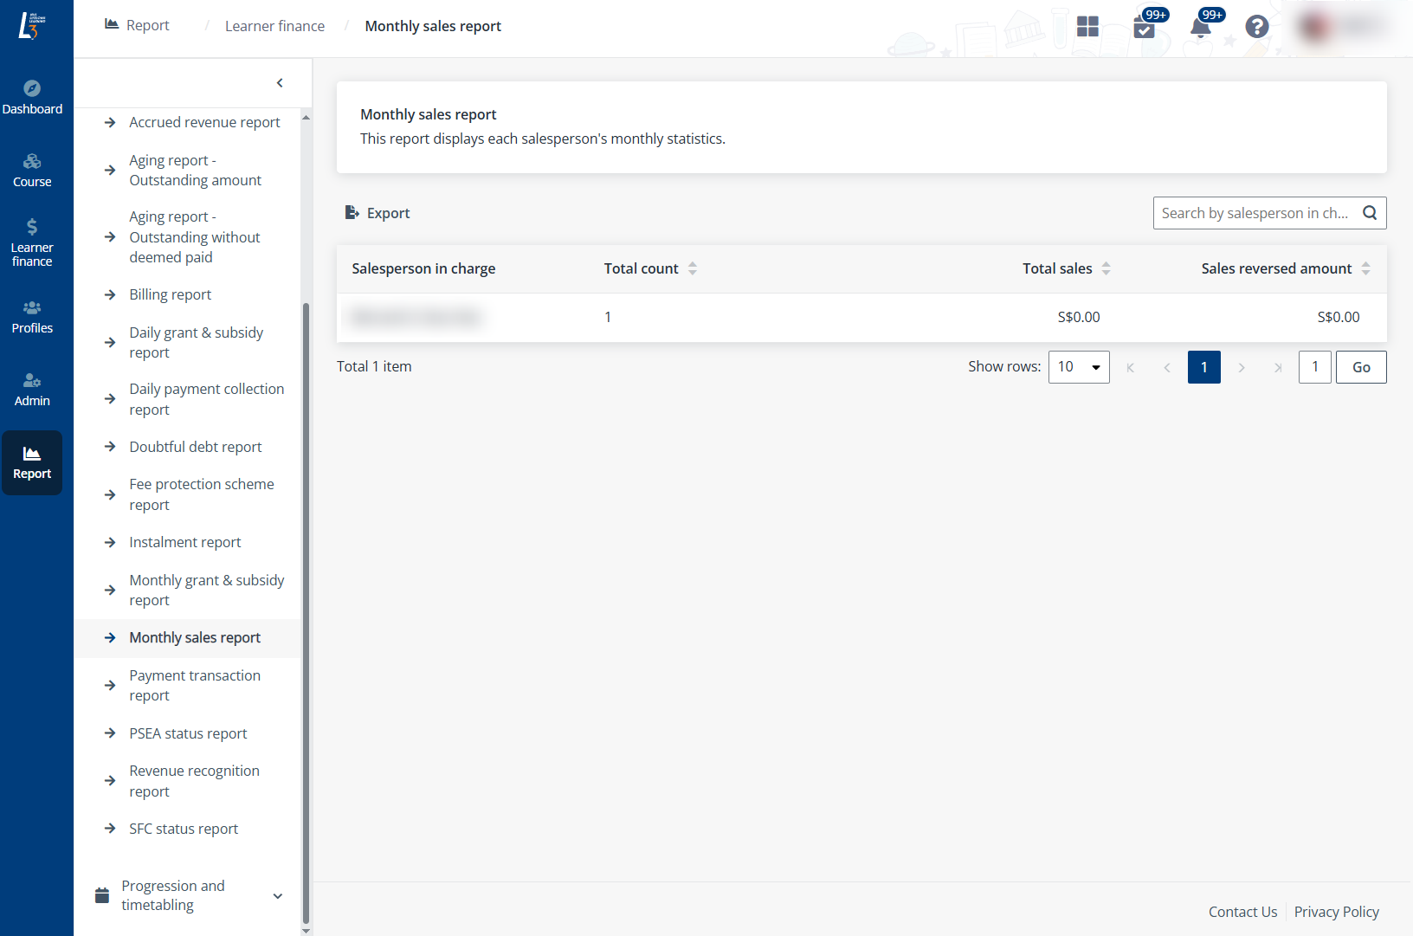This screenshot has height=936, width=1413.
Task: Open the notifications bell icon
Action: pos(1200,27)
